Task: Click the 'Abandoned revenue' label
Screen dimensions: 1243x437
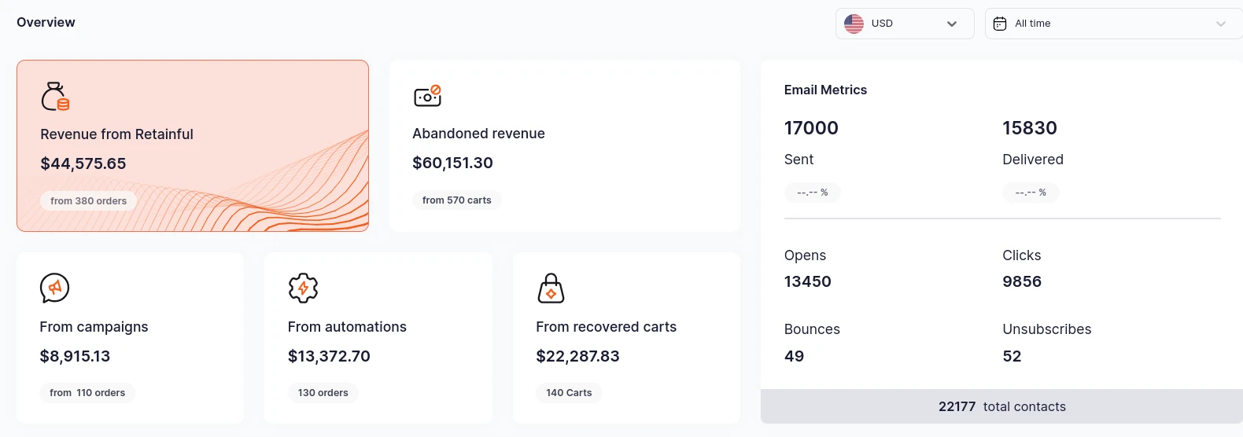Action: click(x=478, y=134)
